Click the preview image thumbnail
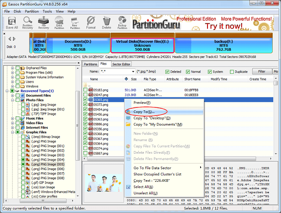The image size is (281, 213). coord(104,184)
